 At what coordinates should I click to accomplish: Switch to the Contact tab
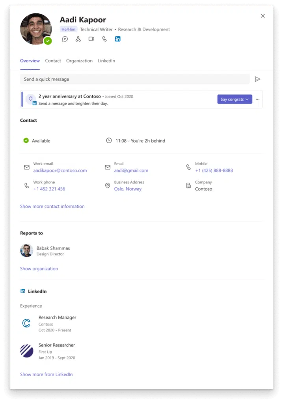(x=53, y=61)
